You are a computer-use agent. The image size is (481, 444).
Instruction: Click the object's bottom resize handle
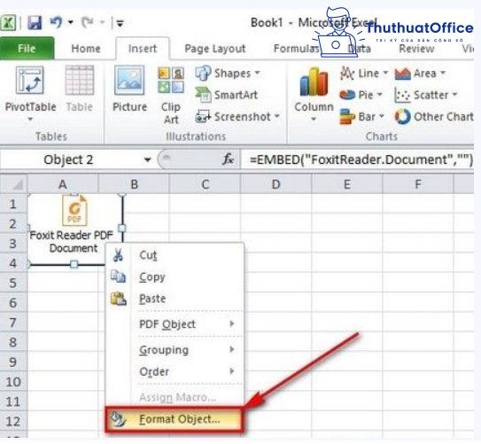74,264
